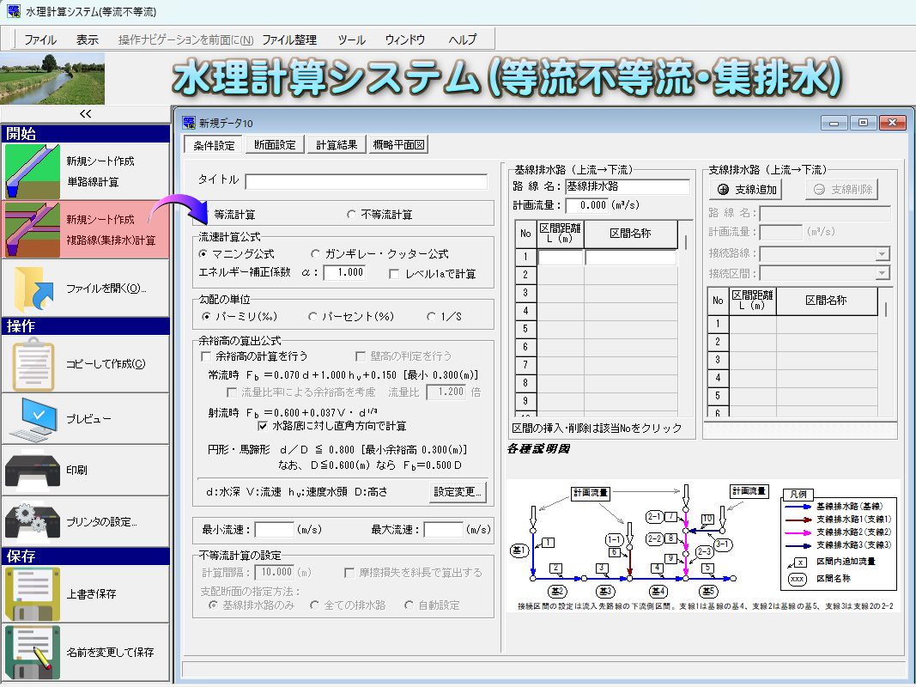This screenshot has width=916, height=687.
Task: Select 1/S gradient unit
Action: point(431,317)
